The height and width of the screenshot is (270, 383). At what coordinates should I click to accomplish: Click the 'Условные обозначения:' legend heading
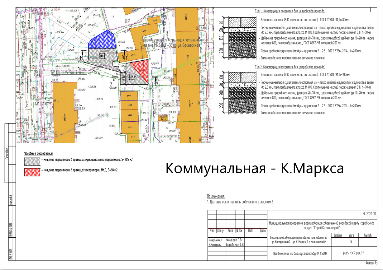tap(39, 154)
